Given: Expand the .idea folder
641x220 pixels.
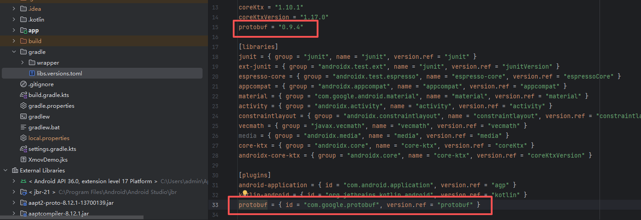Looking at the screenshot, I should click(14, 9).
